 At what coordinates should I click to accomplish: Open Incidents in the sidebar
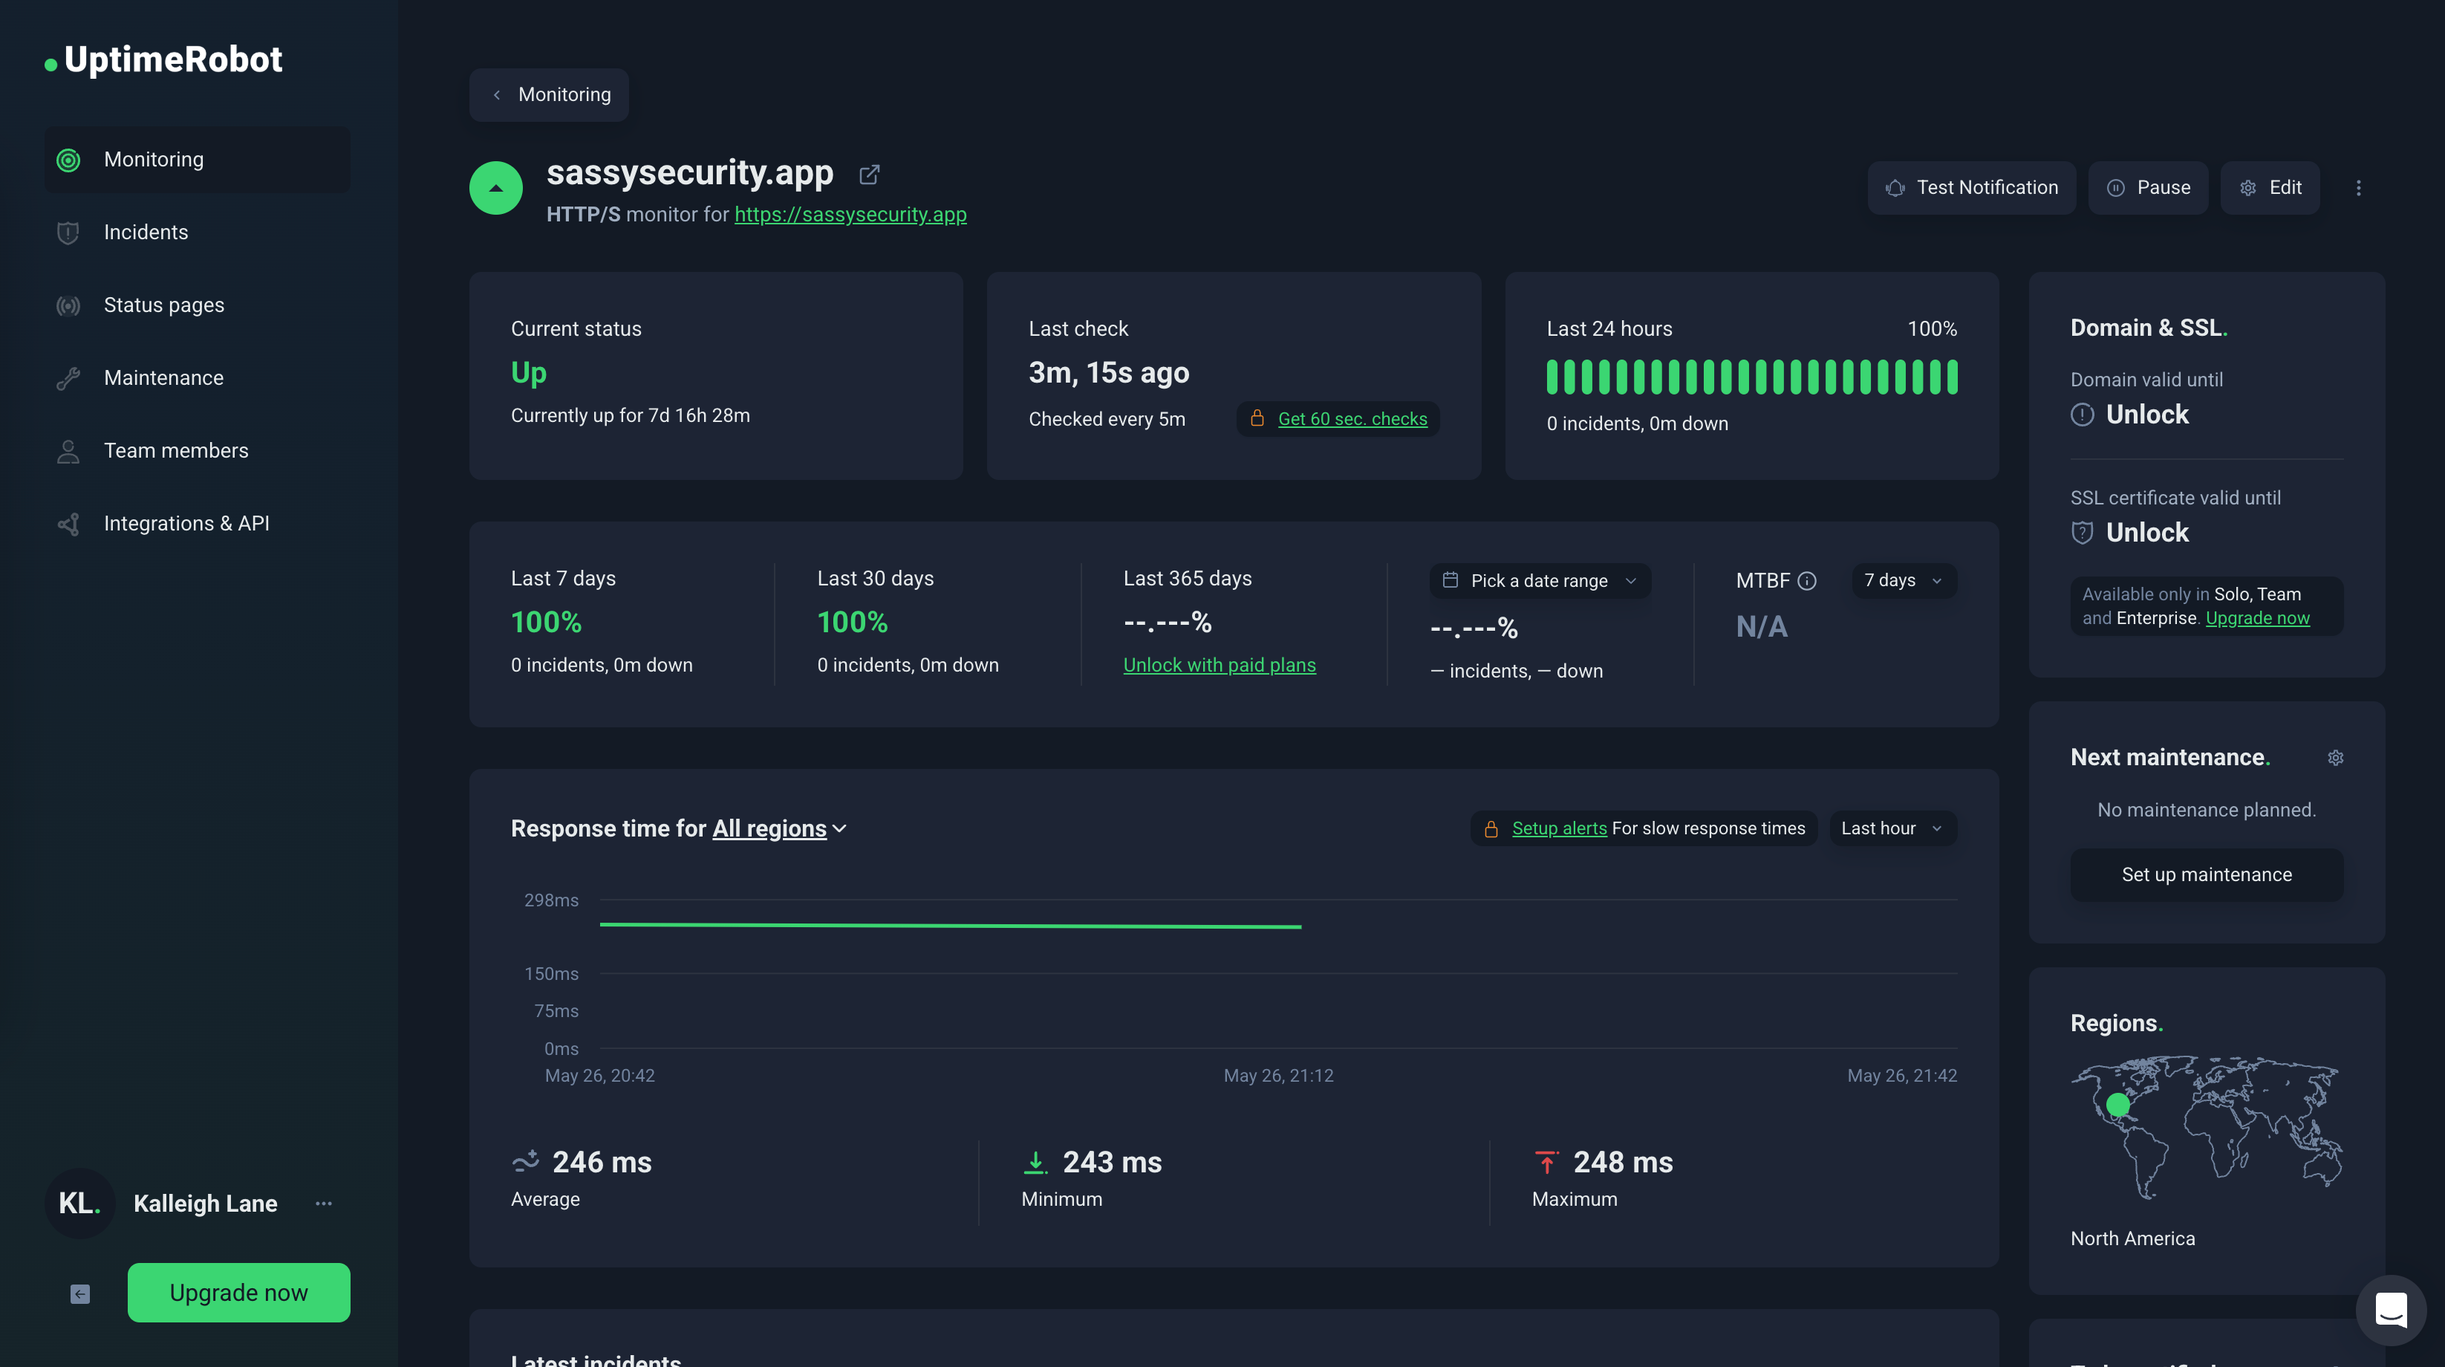click(198, 233)
